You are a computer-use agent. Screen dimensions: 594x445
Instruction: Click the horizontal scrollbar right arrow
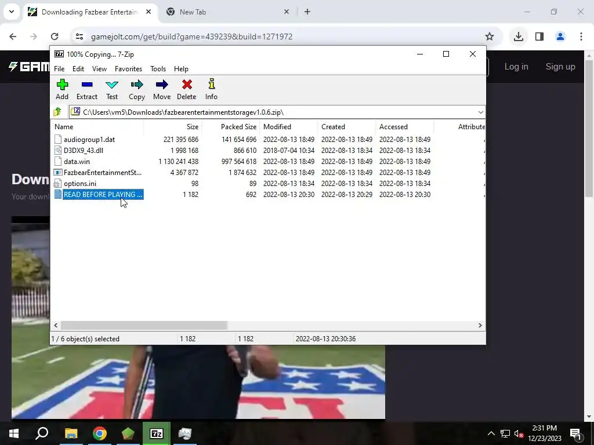coord(480,326)
